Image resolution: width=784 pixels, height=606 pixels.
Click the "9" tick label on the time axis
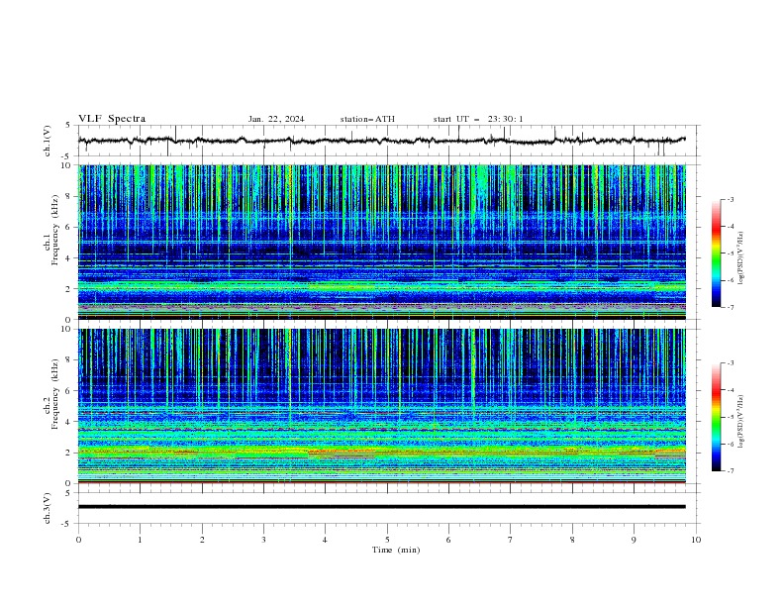click(634, 540)
